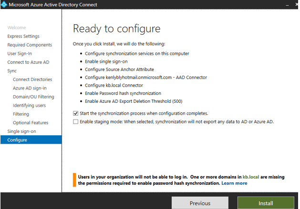This screenshot has height=209, width=300.
Task: Click the Install button
Action: [x=265, y=203]
